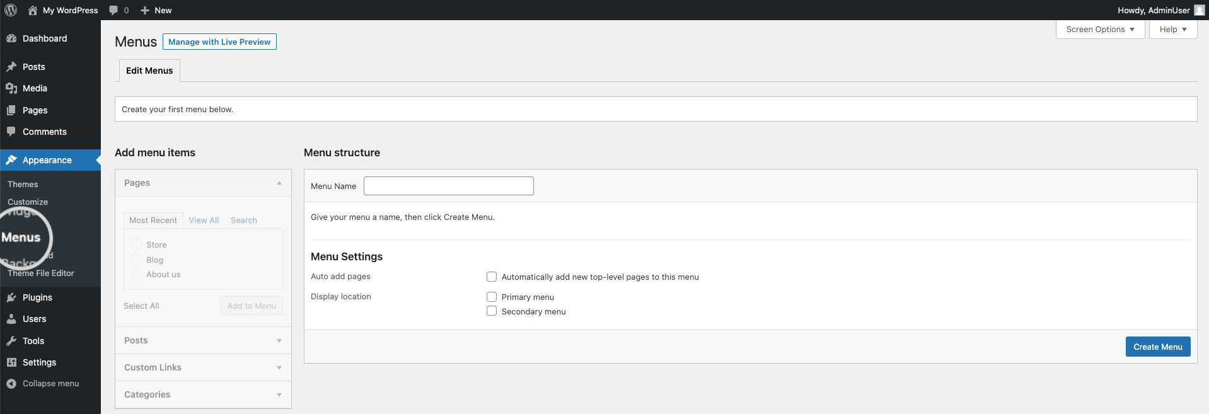This screenshot has width=1209, height=414.
Task: Switch to the Search tab
Action: click(244, 220)
